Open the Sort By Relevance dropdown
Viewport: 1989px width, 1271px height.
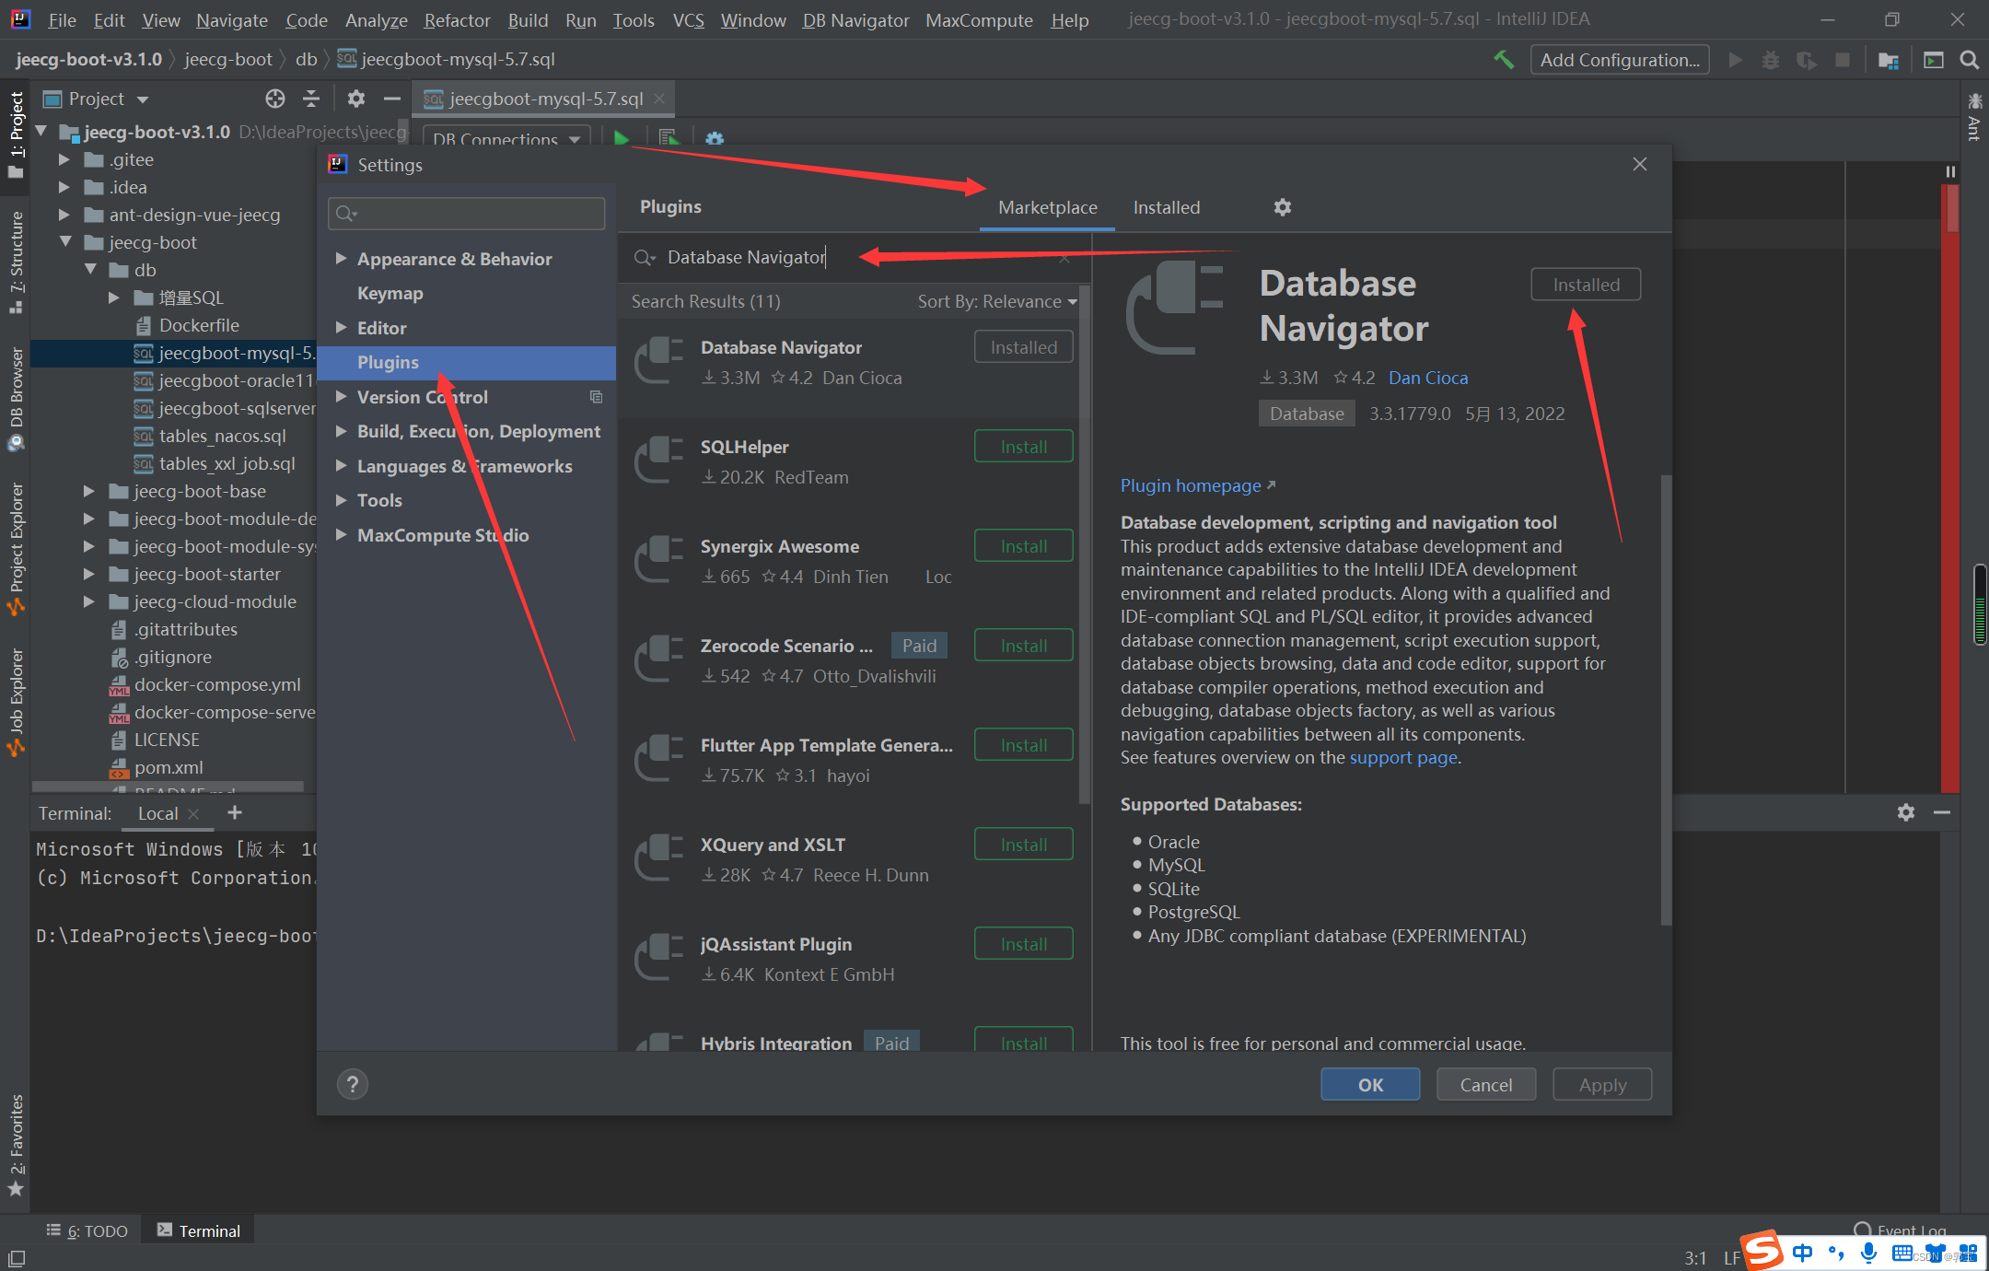[x=994, y=301]
